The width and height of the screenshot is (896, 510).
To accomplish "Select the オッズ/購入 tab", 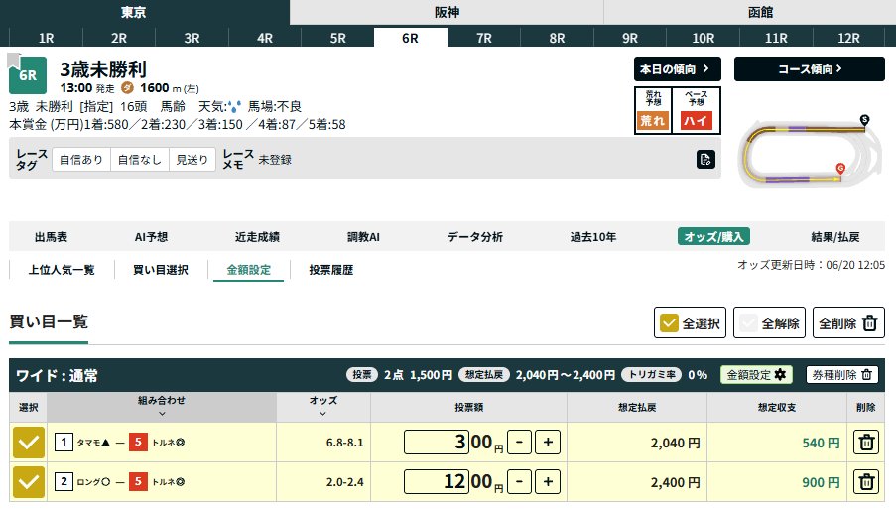I will click(x=713, y=236).
